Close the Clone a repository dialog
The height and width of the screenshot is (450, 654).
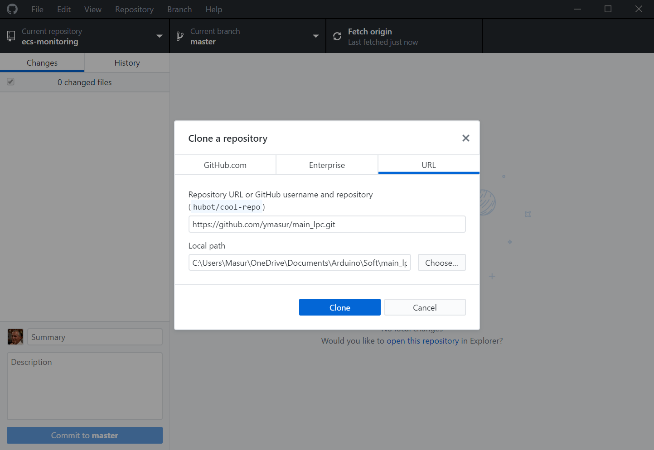pyautogui.click(x=465, y=138)
